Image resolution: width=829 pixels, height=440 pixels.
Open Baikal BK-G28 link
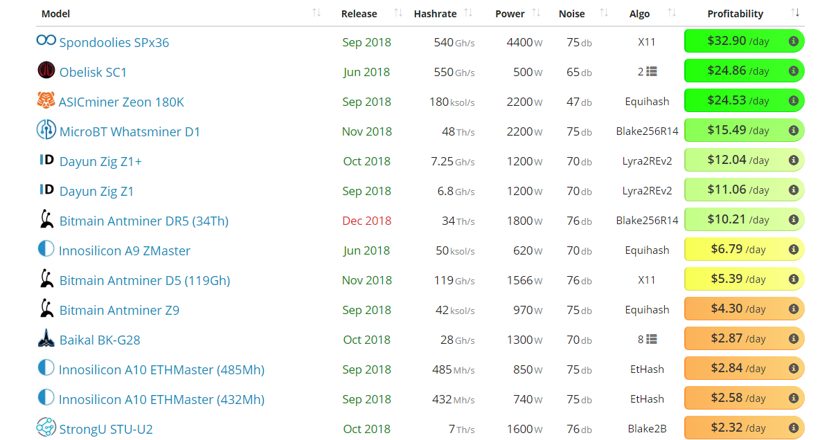click(100, 340)
